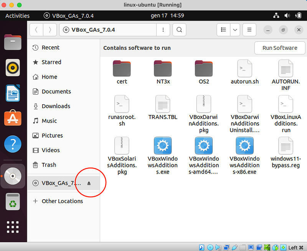
Task: Click VirtualBox USB devices indicator
Action: (234, 248)
